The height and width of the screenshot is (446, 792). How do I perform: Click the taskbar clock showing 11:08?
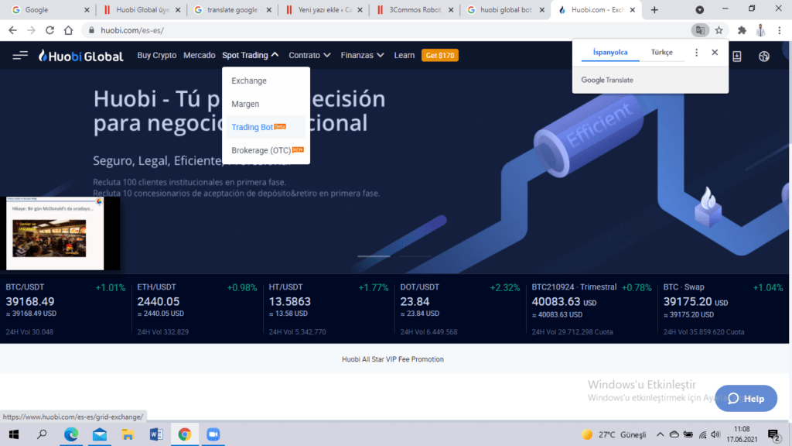[742, 434]
